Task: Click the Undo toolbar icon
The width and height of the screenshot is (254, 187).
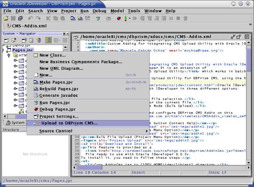Action: coord(30,18)
